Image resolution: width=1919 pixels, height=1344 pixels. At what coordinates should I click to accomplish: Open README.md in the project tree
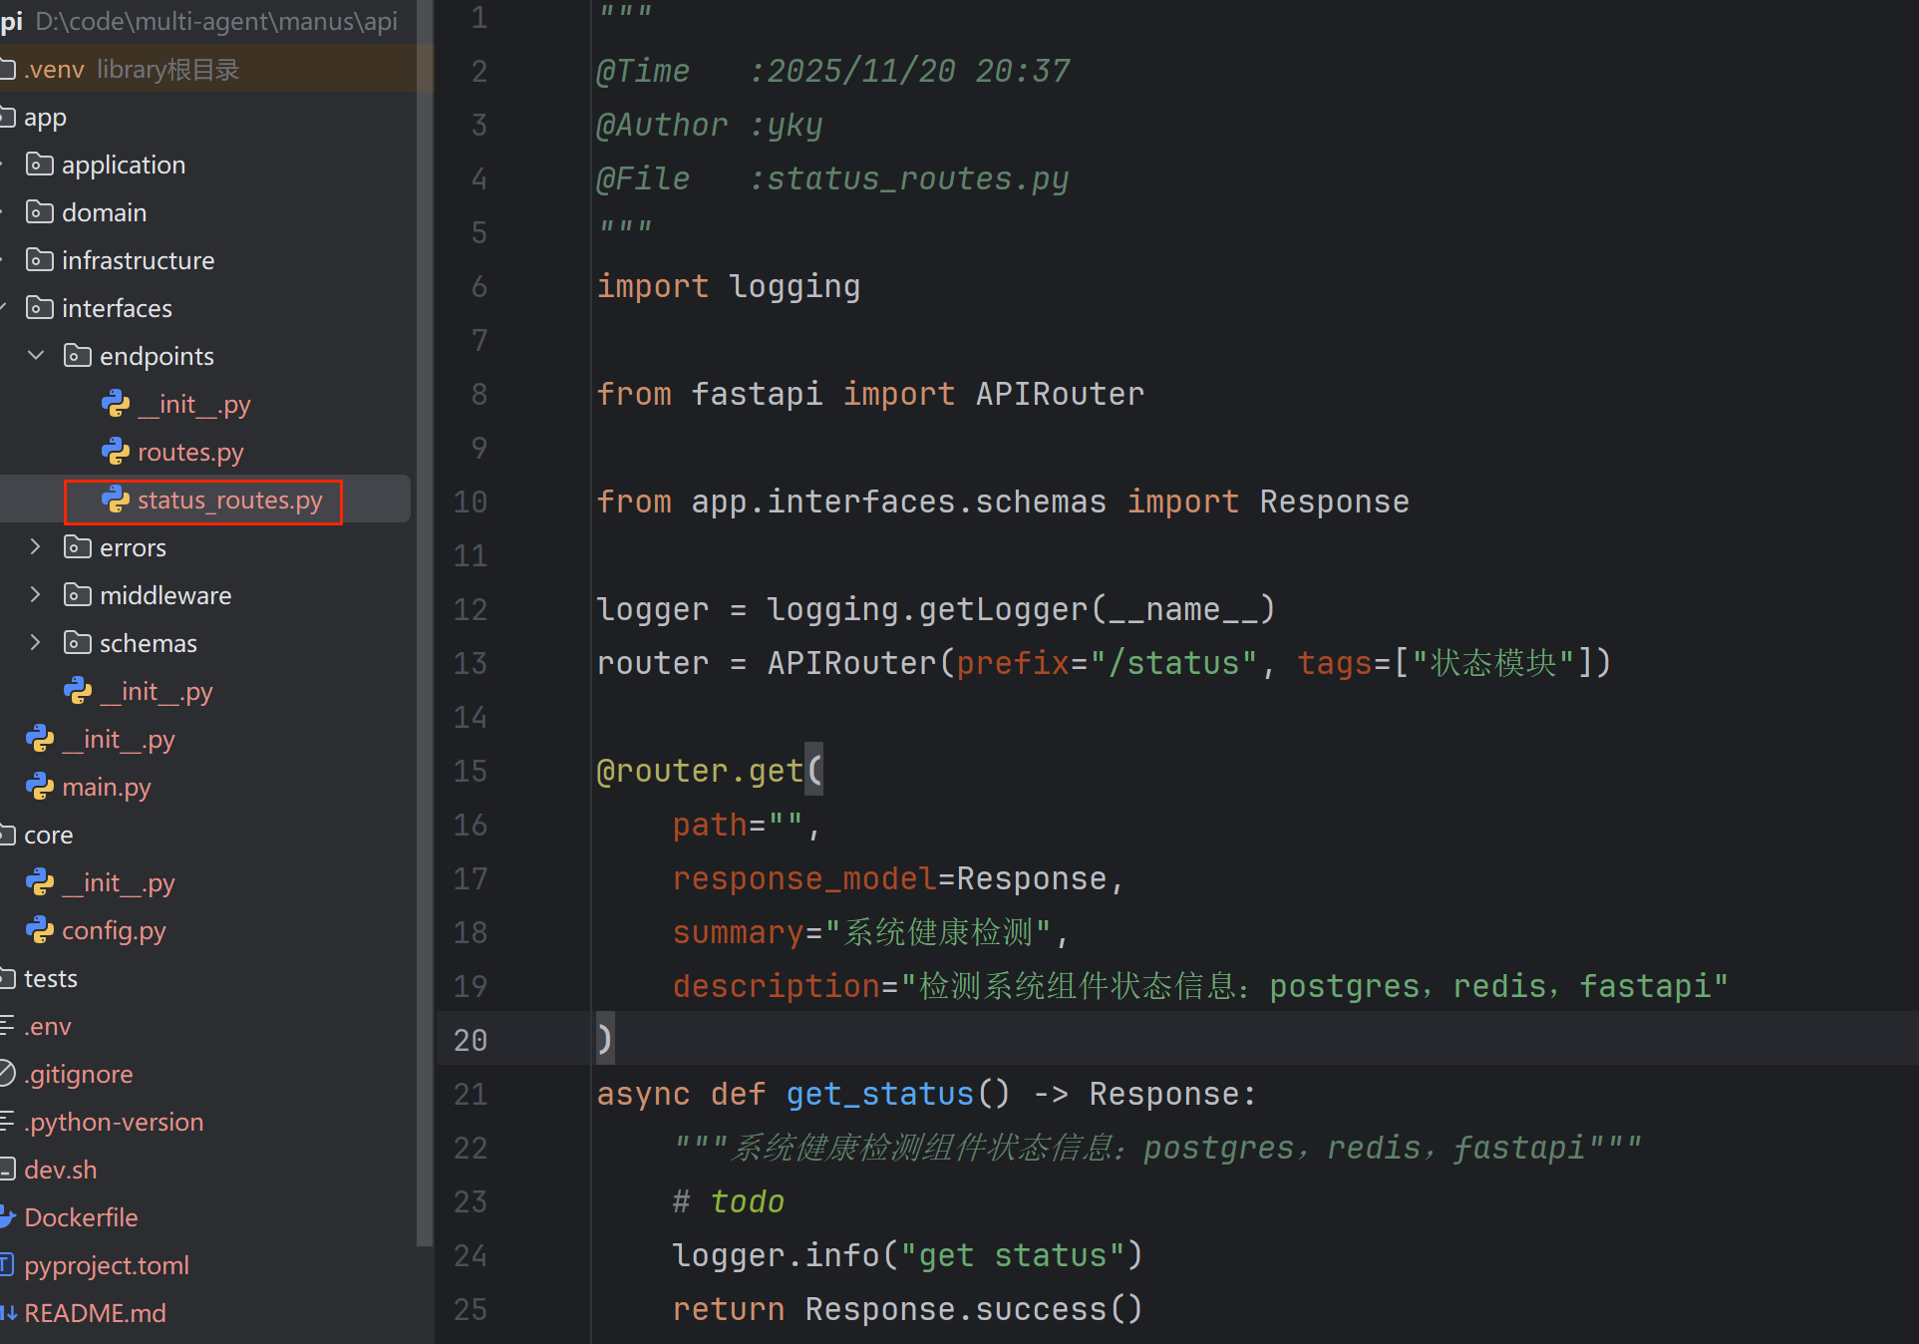point(95,1313)
